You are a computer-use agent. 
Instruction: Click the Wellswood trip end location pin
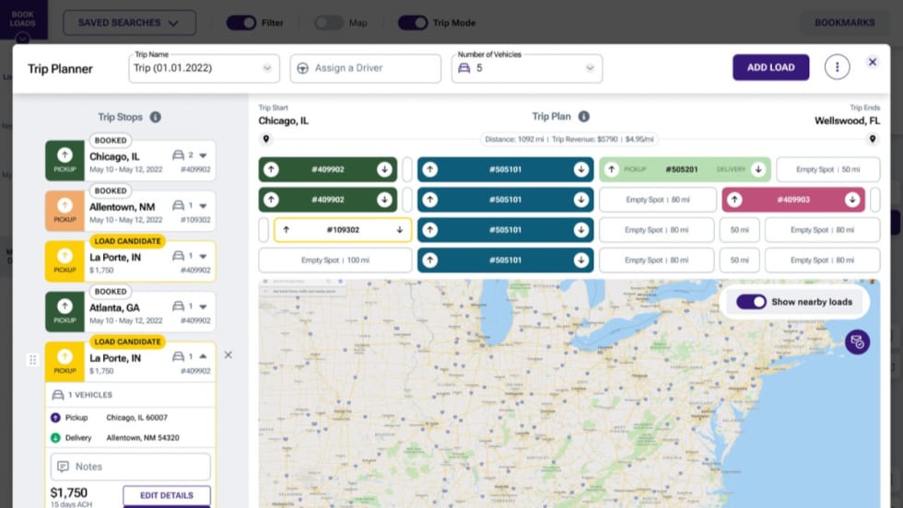point(872,139)
